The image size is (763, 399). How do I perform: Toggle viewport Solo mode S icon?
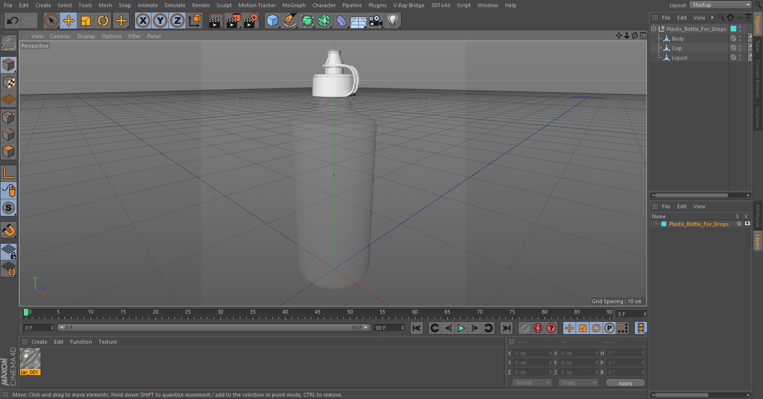9,208
